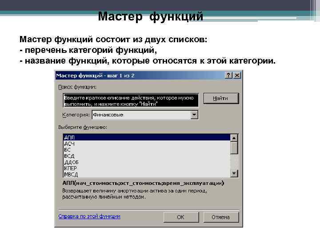The height and width of the screenshot is (240, 320).
Task: Click the Финансовые category combo box
Action: 145,115
